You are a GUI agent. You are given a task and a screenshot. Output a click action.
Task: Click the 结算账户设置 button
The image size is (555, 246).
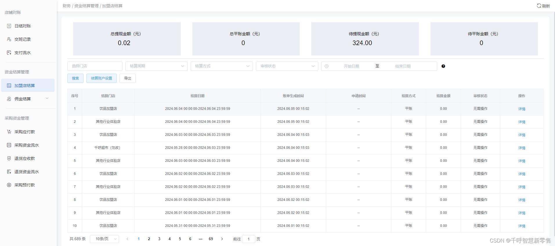(x=102, y=78)
